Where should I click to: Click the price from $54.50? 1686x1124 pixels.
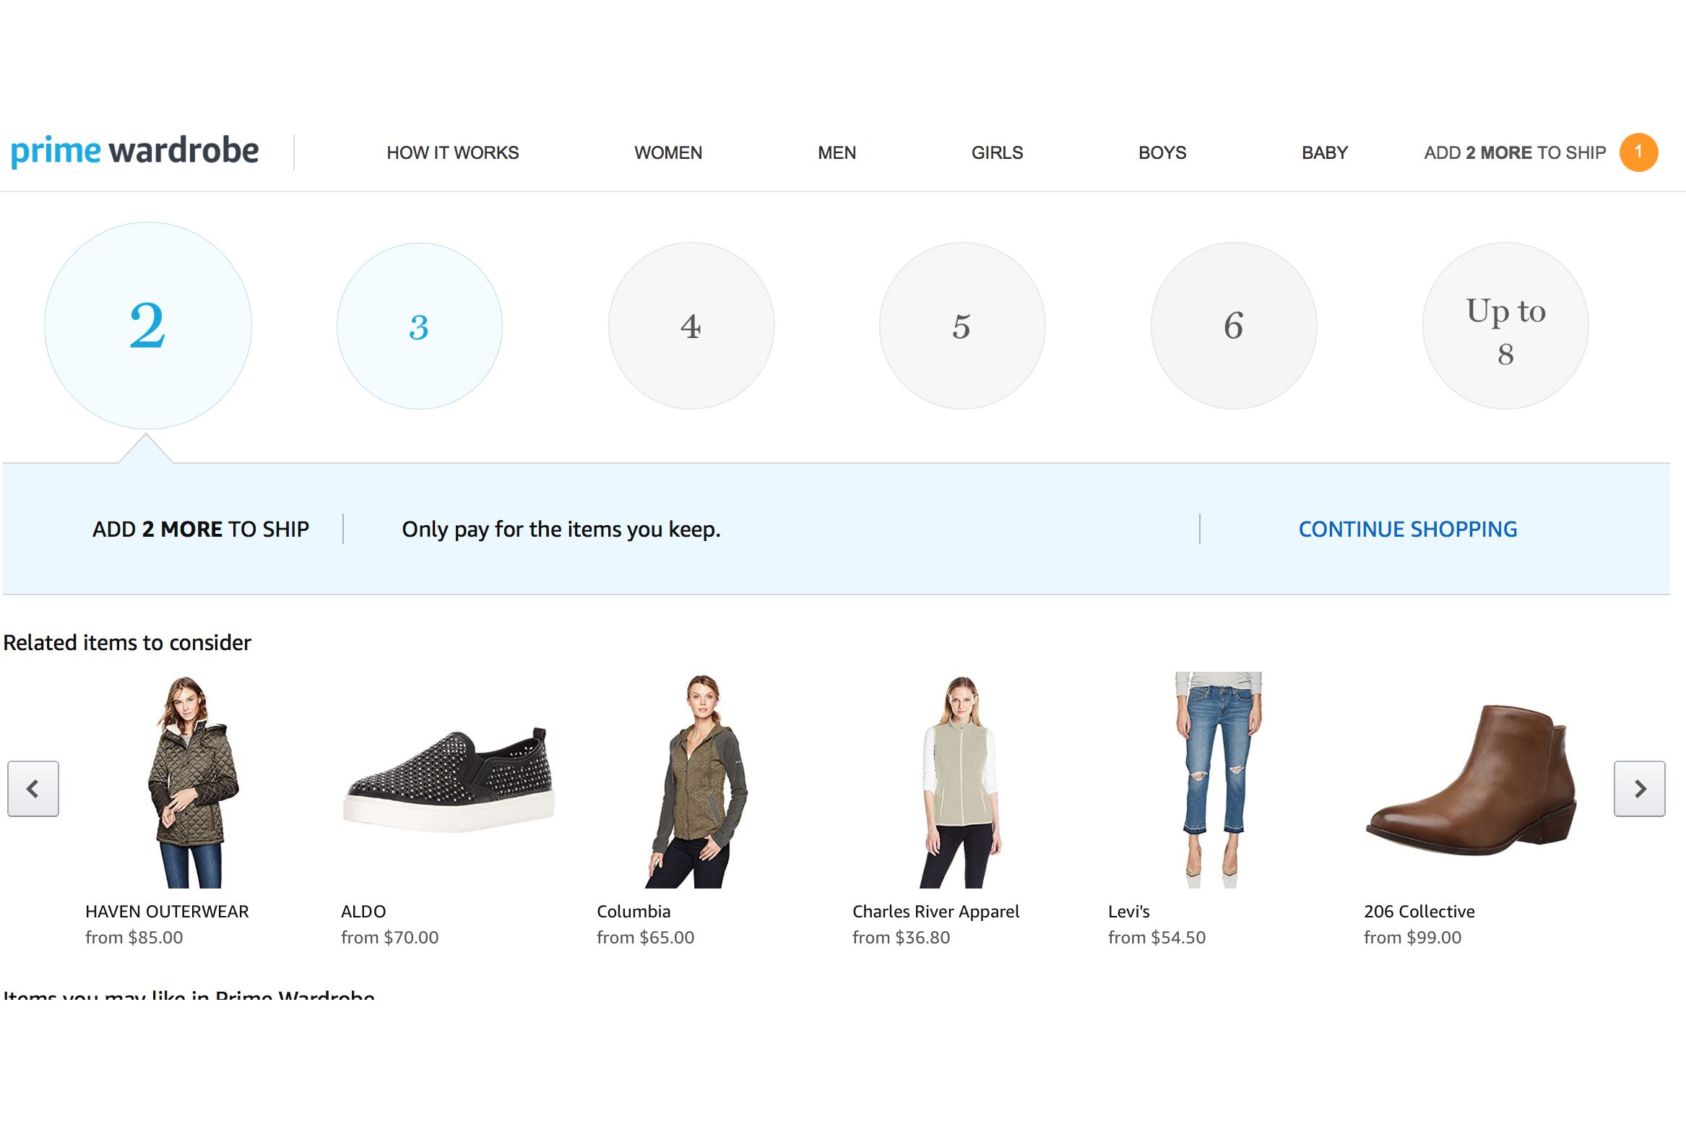pos(1157,937)
